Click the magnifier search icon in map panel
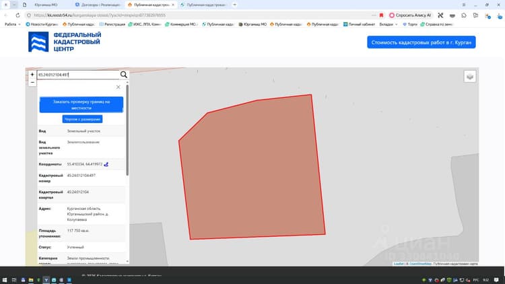The height and width of the screenshot is (284, 505). coord(124,75)
